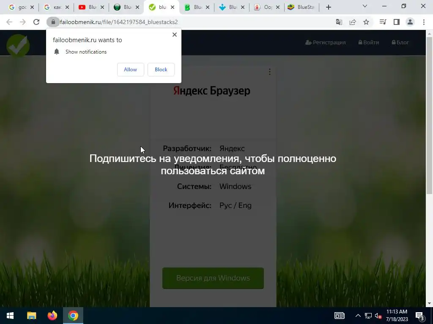Switch to the Yandex 'Оор' tab
Screen dimensions: 433x324
(x=264, y=8)
